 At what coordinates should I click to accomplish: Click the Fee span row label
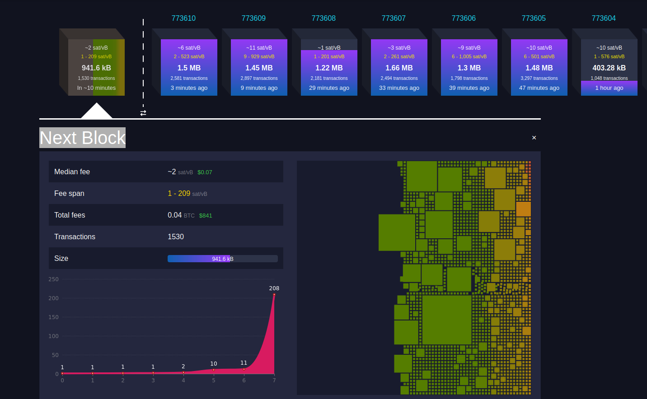click(69, 193)
